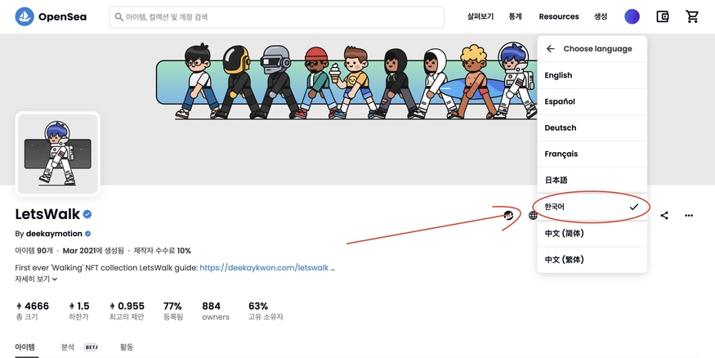715x358 pixels.
Task: Select 日本語 language
Action: 592,180
